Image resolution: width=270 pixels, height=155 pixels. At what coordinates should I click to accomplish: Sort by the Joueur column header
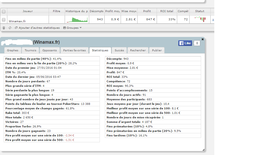pyautogui.click(x=28, y=11)
